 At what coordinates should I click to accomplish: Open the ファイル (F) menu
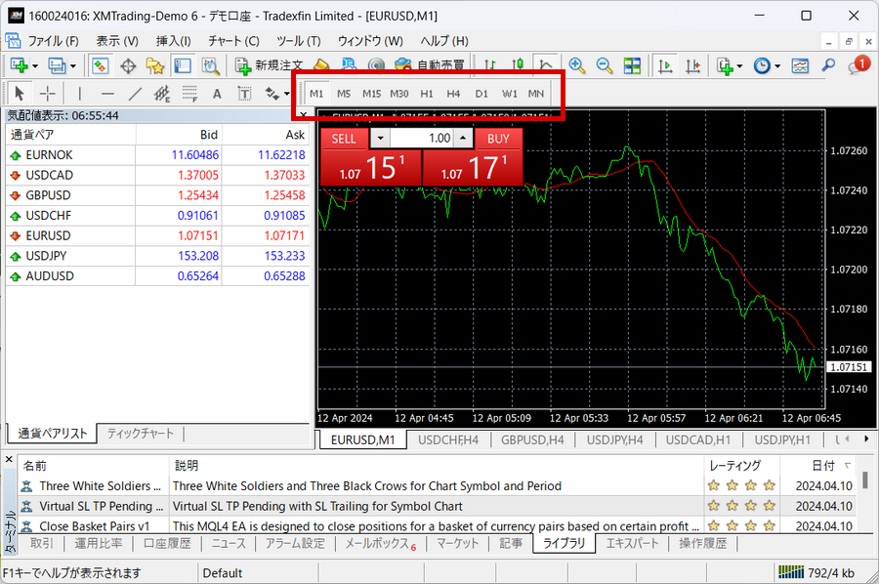[54, 41]
